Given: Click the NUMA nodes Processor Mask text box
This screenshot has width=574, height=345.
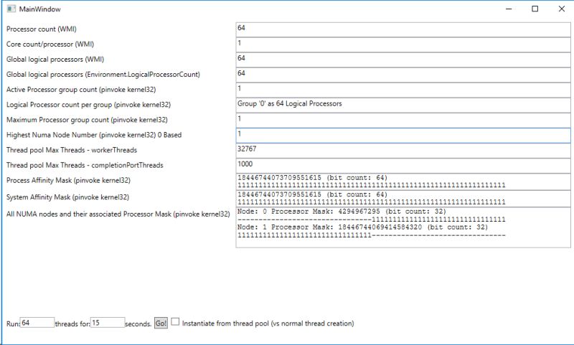Looking at the screenshot, I should (x=403, y=227).
